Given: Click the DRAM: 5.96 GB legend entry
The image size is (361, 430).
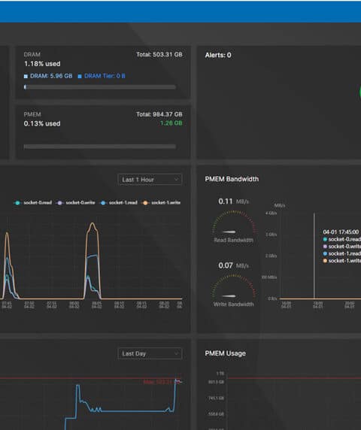Looking at the screenshot, I should coord(48,76).
